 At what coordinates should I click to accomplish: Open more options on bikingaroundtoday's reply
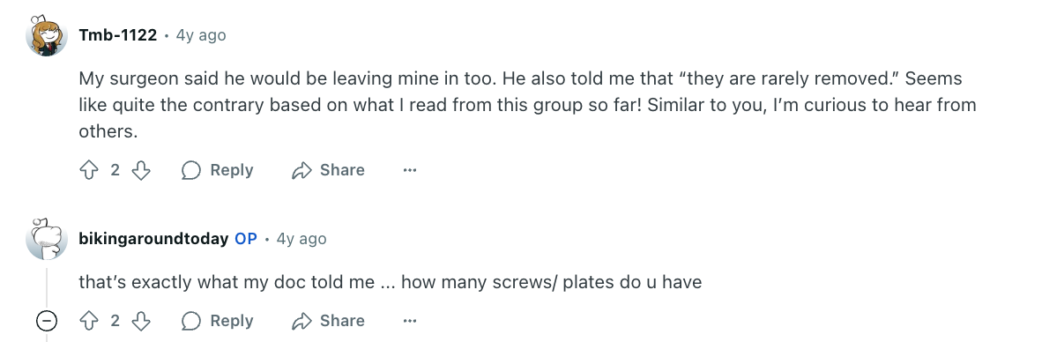409,322
